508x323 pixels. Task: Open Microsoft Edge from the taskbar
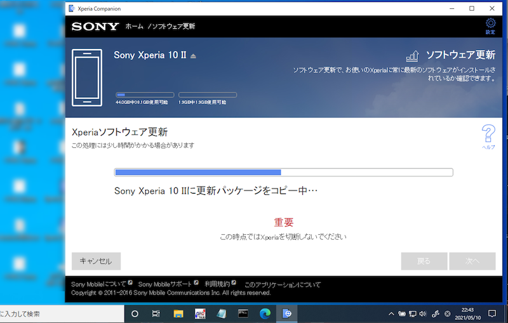coord(265,313)
